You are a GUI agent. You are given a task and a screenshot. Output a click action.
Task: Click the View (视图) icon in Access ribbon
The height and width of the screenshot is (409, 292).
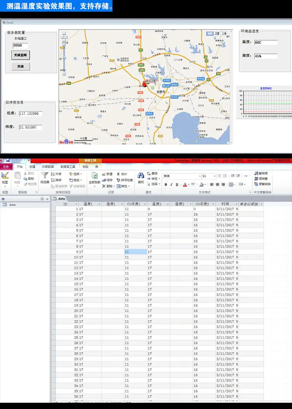[x=5, y=176]
